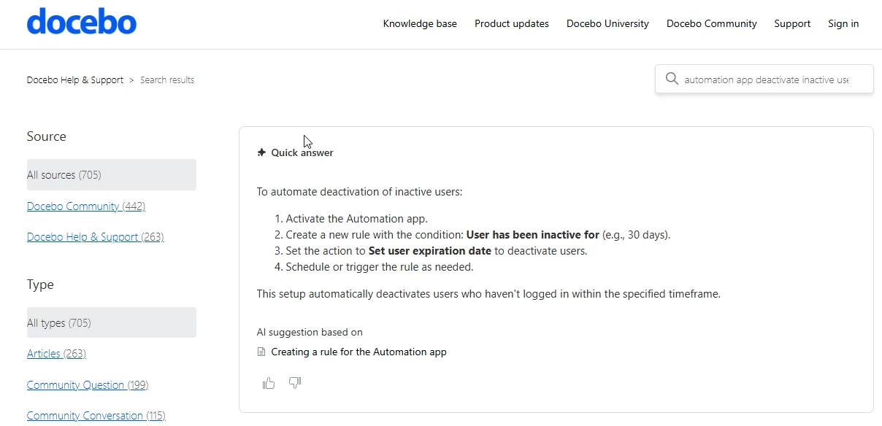Open 'Creating a rule for the Automation app'

coord(358,352)
